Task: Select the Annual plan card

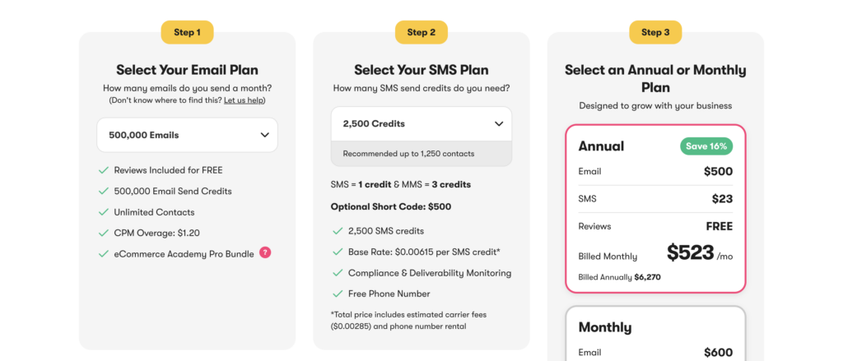Action: coord(654,208)
